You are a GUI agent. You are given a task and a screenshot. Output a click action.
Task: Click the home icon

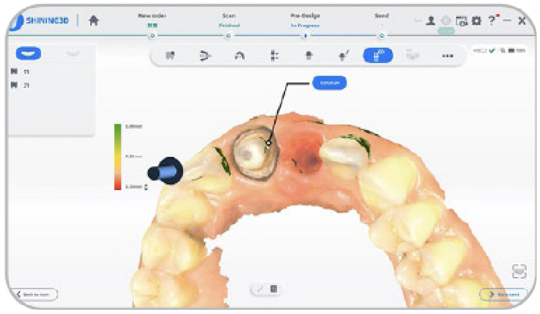(94, 20)
